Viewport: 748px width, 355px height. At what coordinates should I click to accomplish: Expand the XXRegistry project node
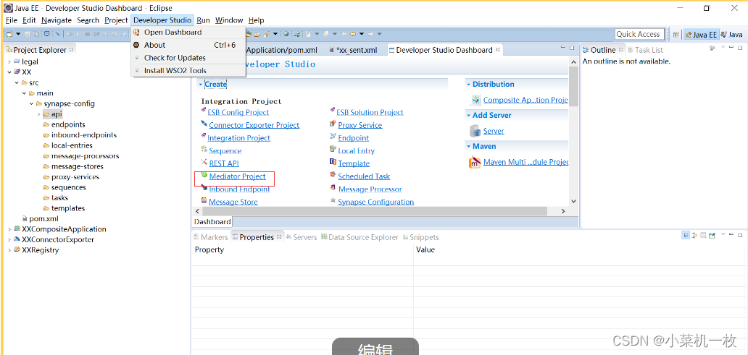[x=9, y=250]
